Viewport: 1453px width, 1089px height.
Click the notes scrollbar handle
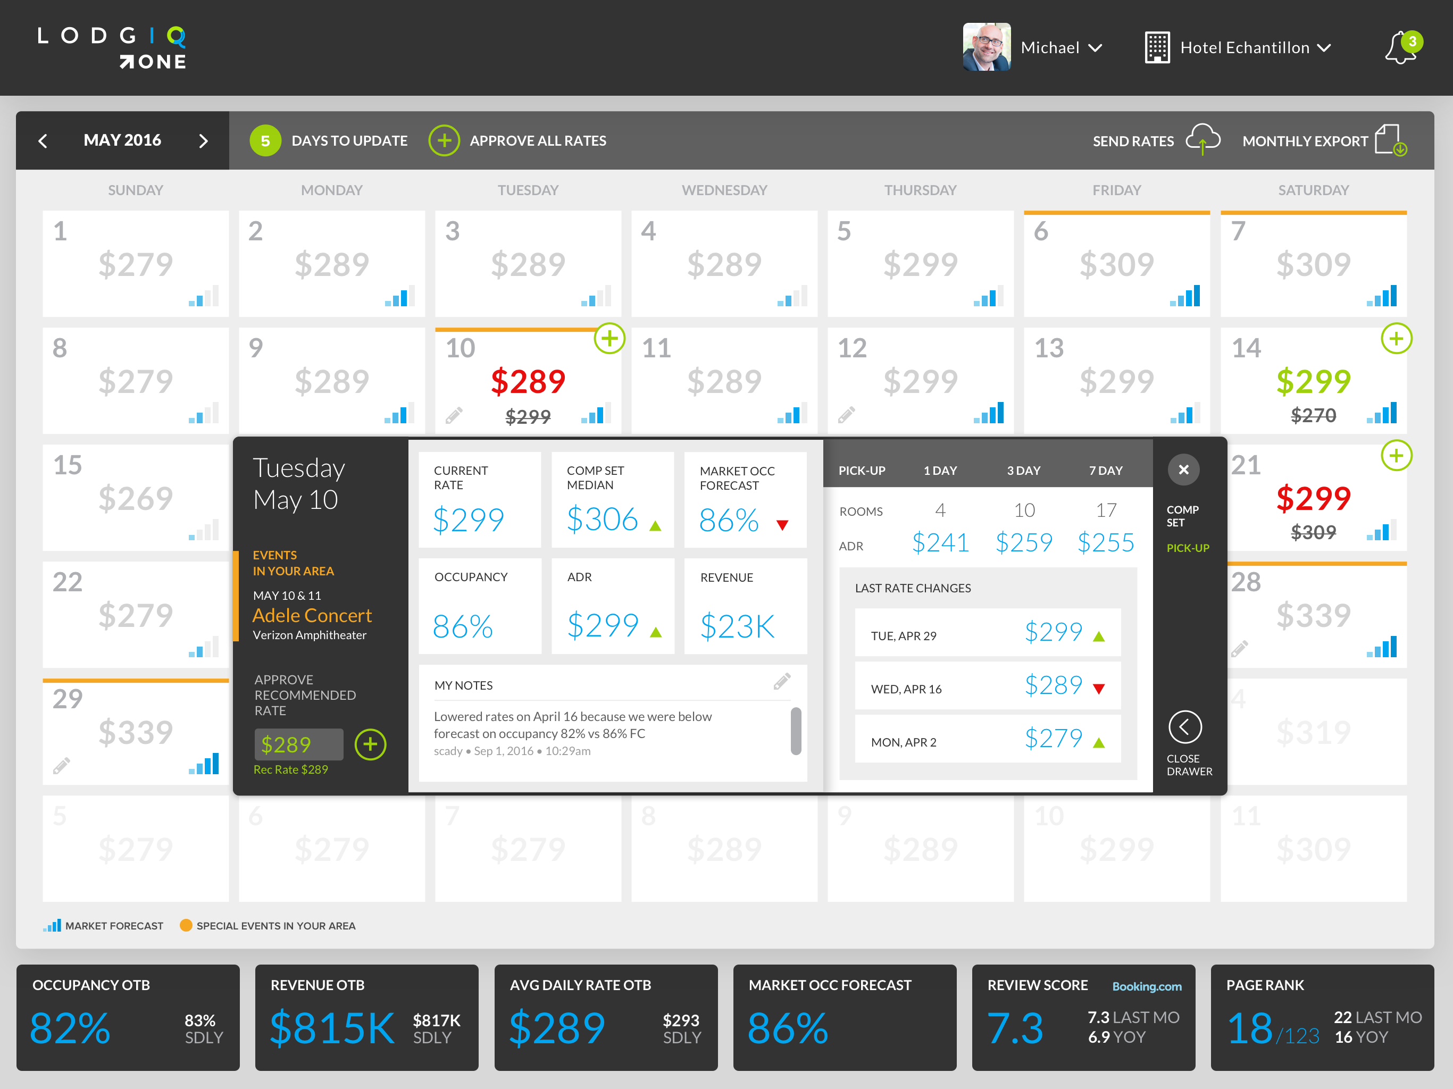point(796,731)
